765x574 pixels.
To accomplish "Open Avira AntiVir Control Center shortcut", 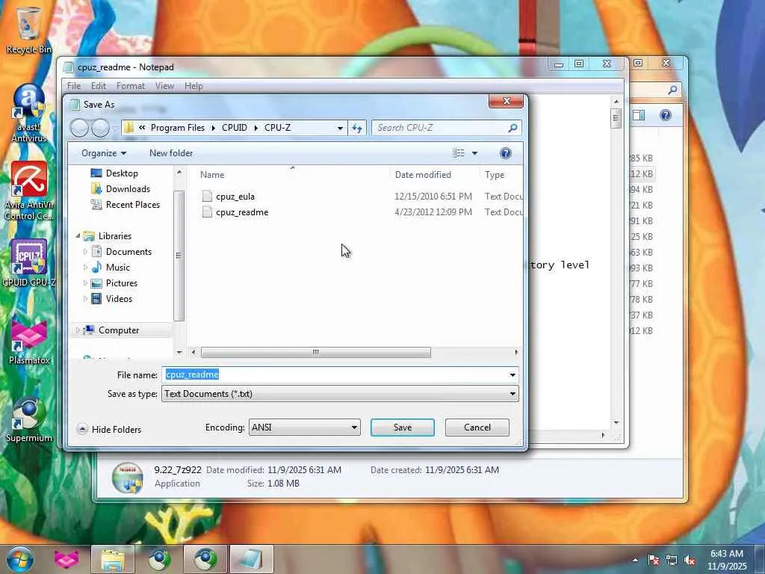I will click(x=29, y=191).
